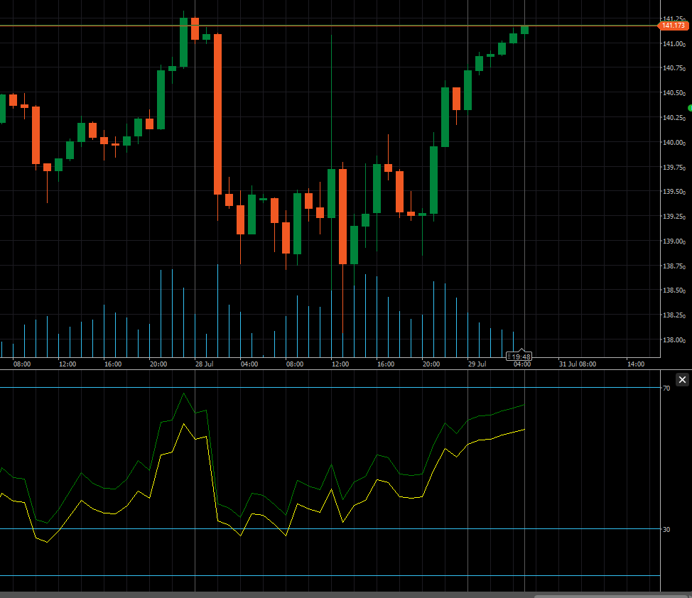Click the 139.50 price axis label

pyautogui.click(x=674, y=192)
